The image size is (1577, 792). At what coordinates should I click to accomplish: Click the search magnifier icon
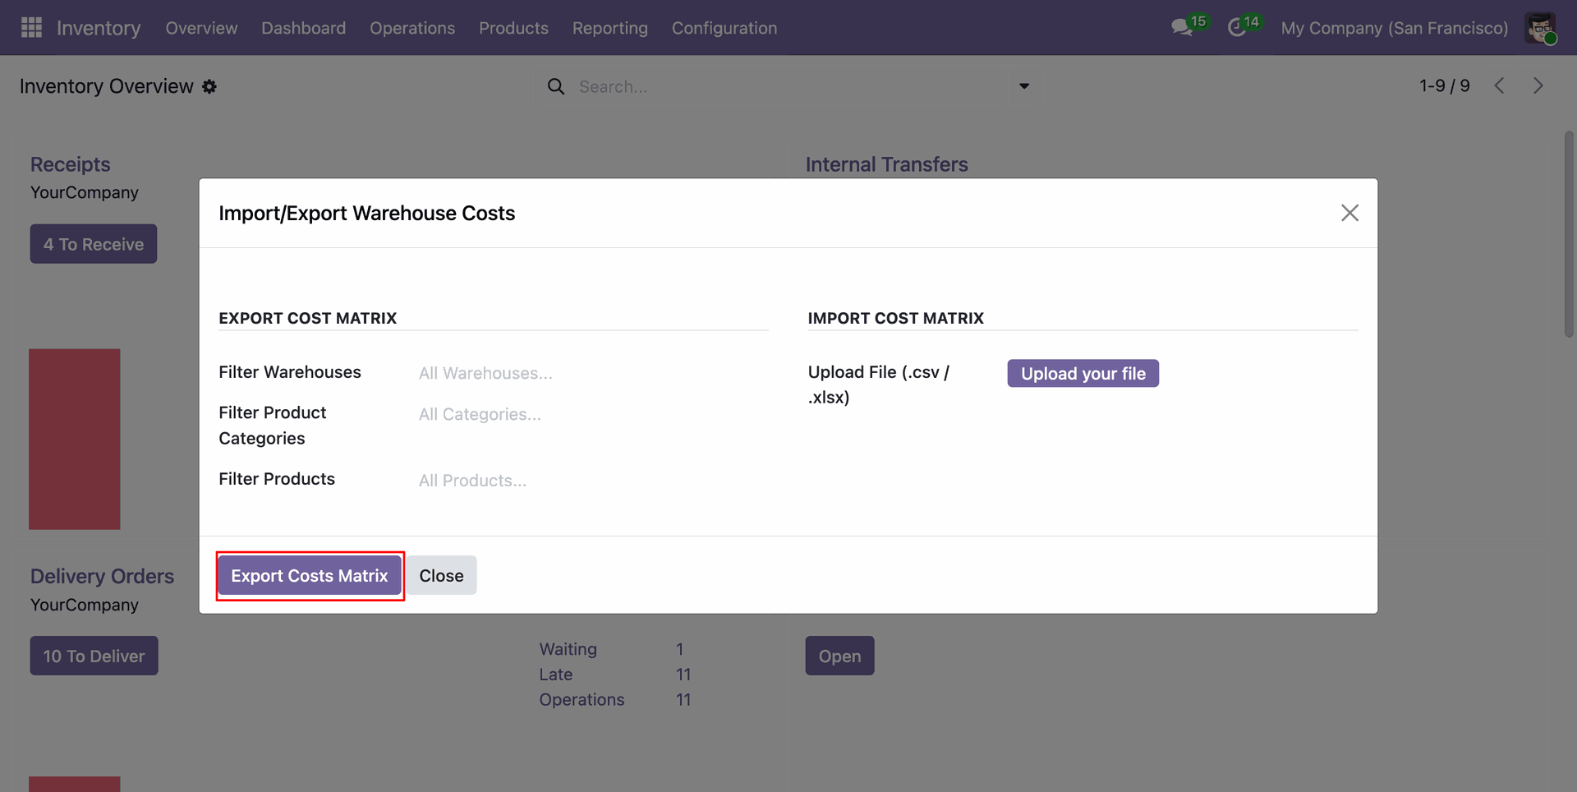(x=556, y=86)
